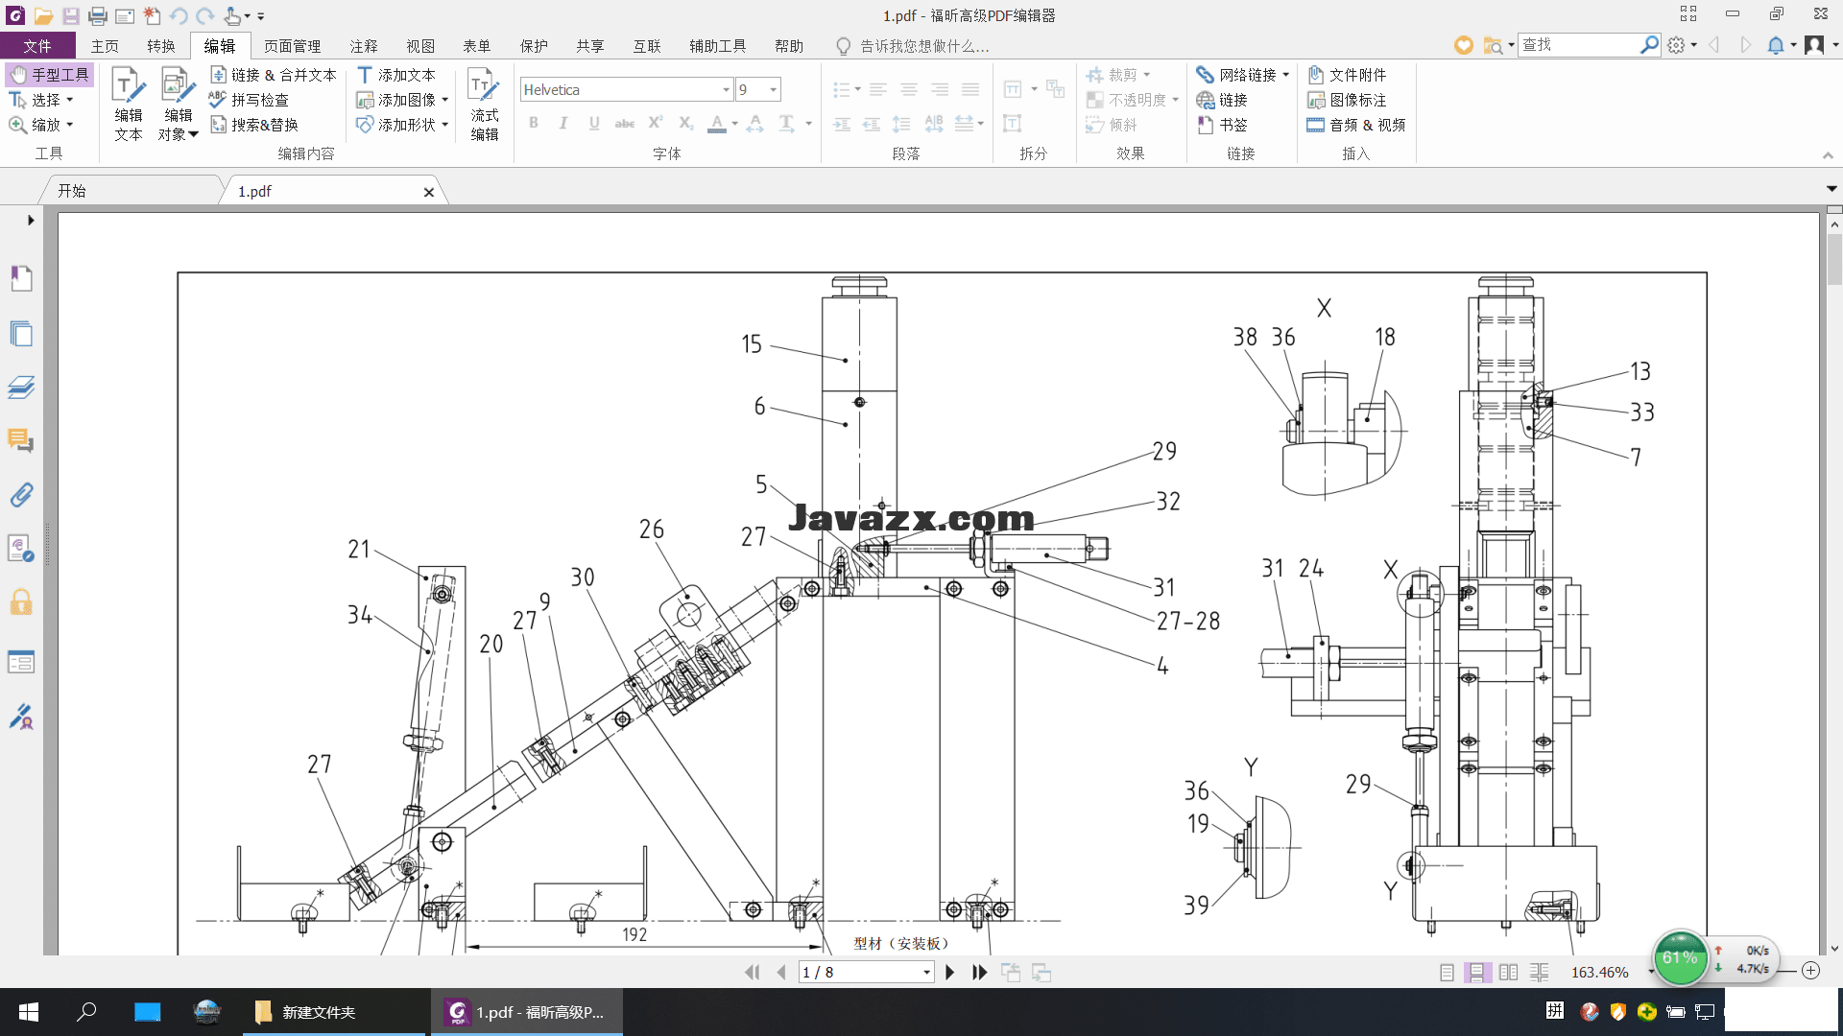Expand the Web Link (网络链接) dropdown
This screenshot has width=1843, height=1036.
coord(1286,75)
